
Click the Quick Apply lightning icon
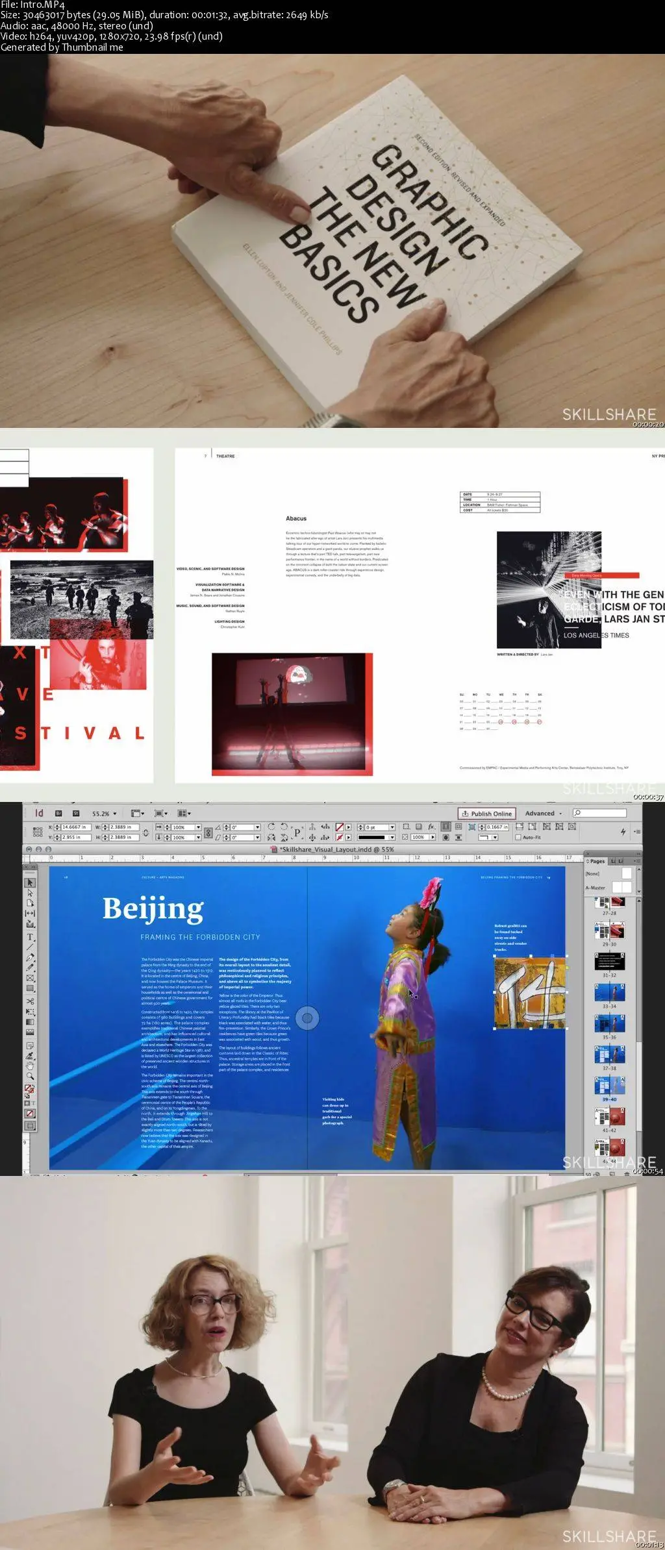[623, 831]
